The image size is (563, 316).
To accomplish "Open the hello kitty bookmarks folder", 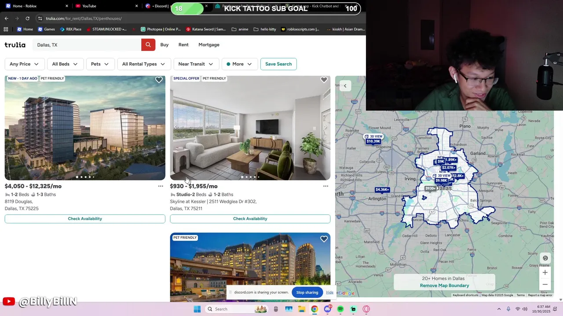I will click(265, 29).
